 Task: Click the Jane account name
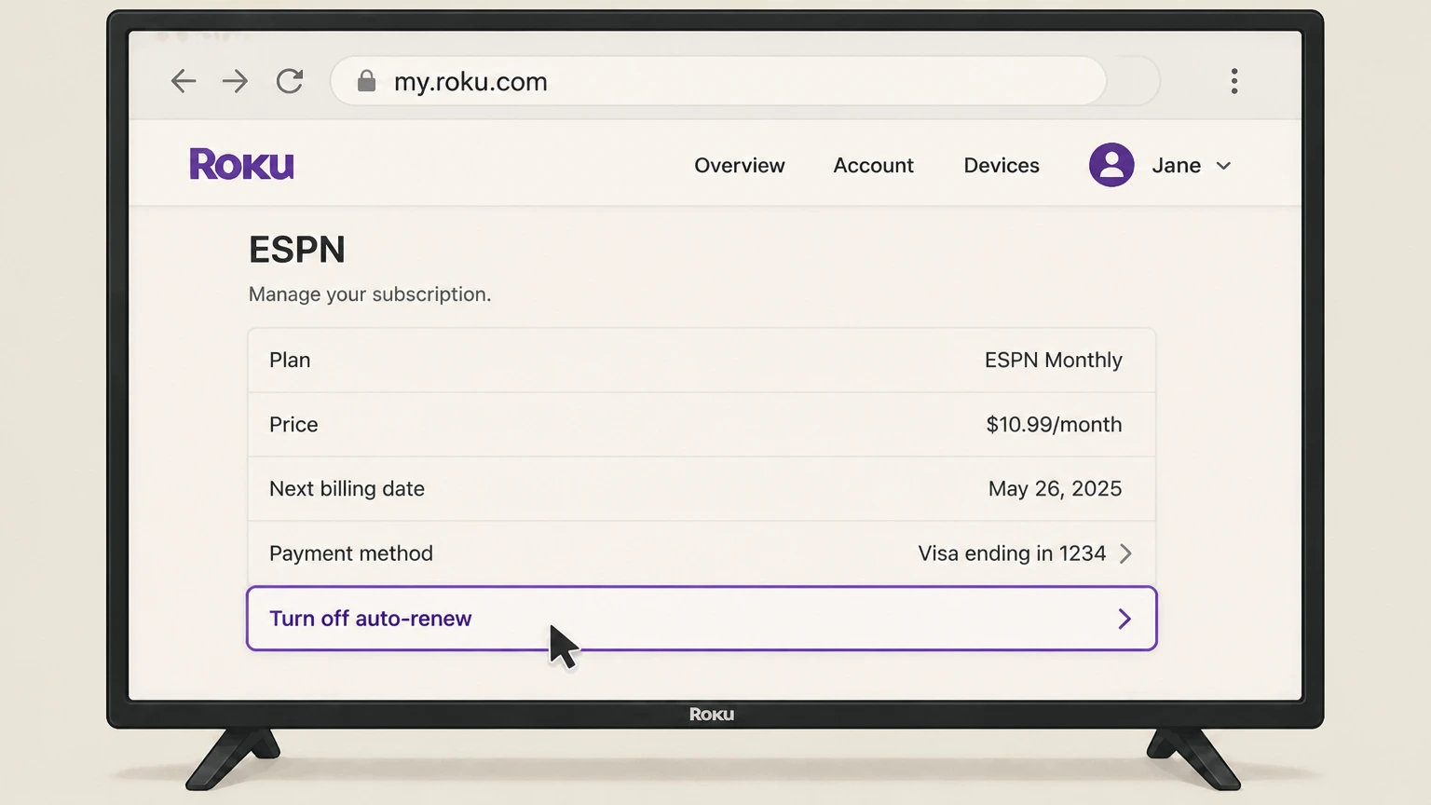click(1176, 165)
